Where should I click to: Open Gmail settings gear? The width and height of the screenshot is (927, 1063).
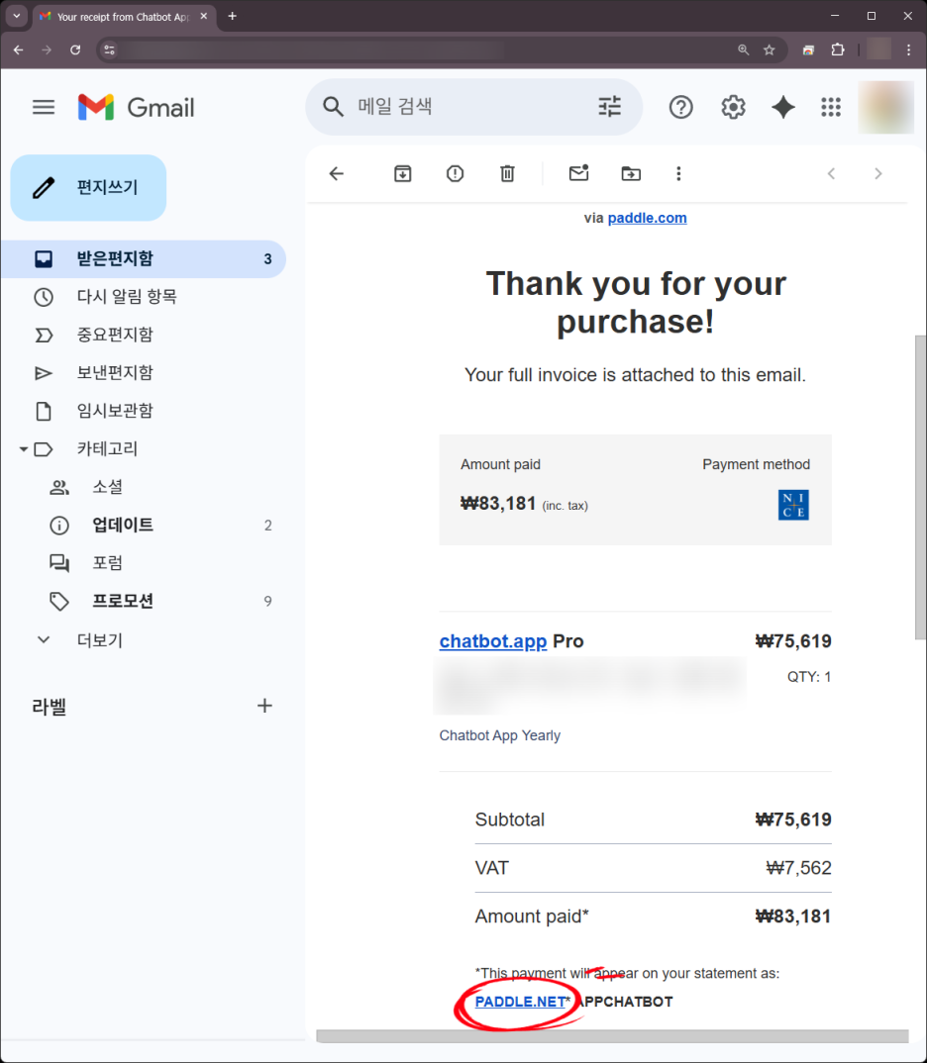[733, 107]
